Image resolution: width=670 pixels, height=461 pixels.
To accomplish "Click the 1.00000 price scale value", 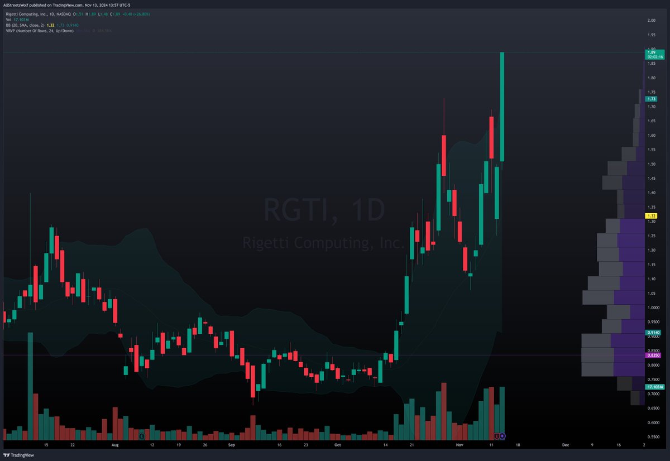I will 653,308.
